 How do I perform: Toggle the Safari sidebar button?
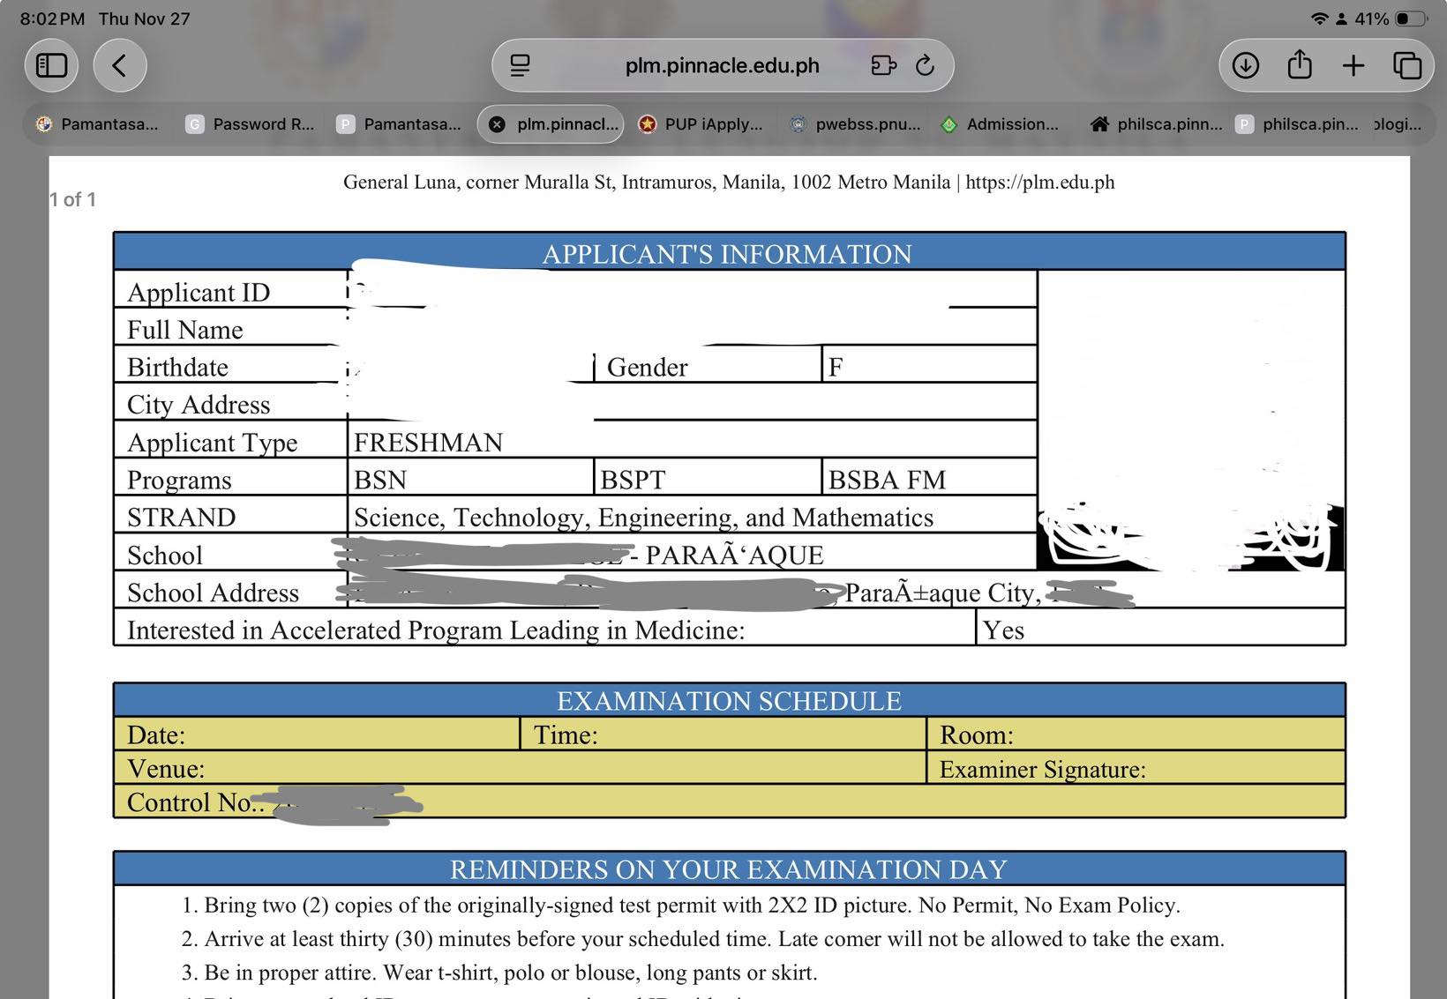point(51,65)
